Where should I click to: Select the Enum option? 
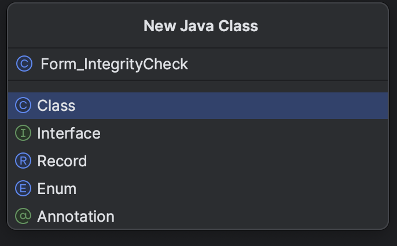(x=57, y=189)
